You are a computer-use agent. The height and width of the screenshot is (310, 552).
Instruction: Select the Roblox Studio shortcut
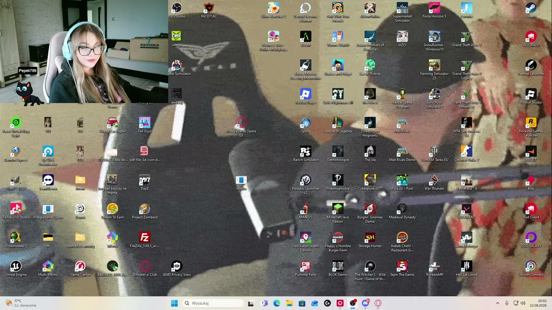[531, 96]
